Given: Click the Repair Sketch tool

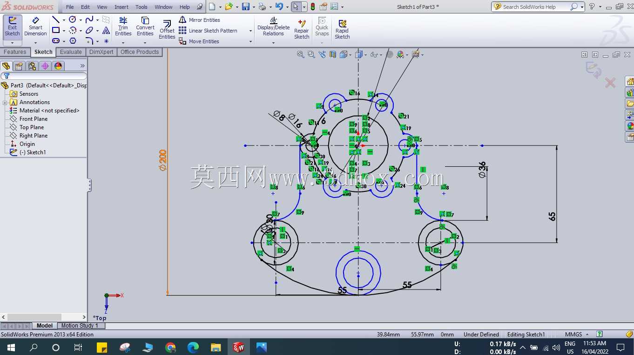Looking at the screenshot, I should coord(302,29).
